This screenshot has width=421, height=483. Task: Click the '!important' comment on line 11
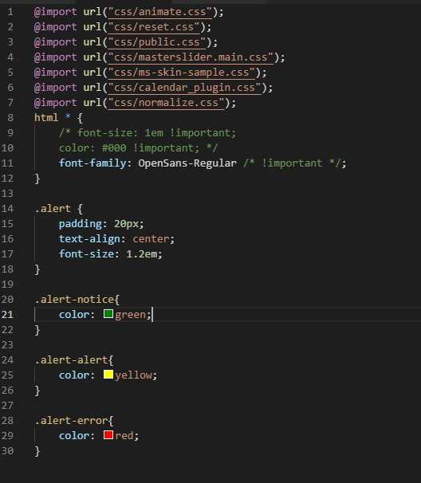292,163
